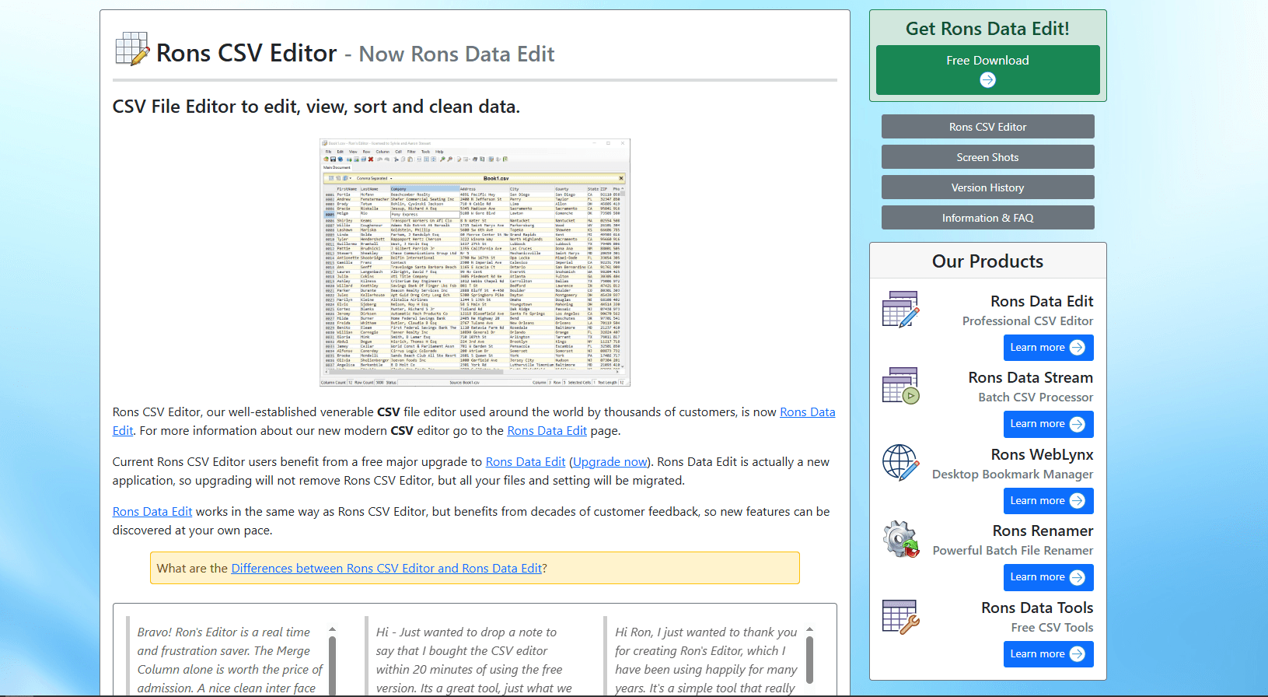The height and width of the screenshot is (697, 1268).
Task: Click third testimonial scrollbar
Action: coord(809,660)
